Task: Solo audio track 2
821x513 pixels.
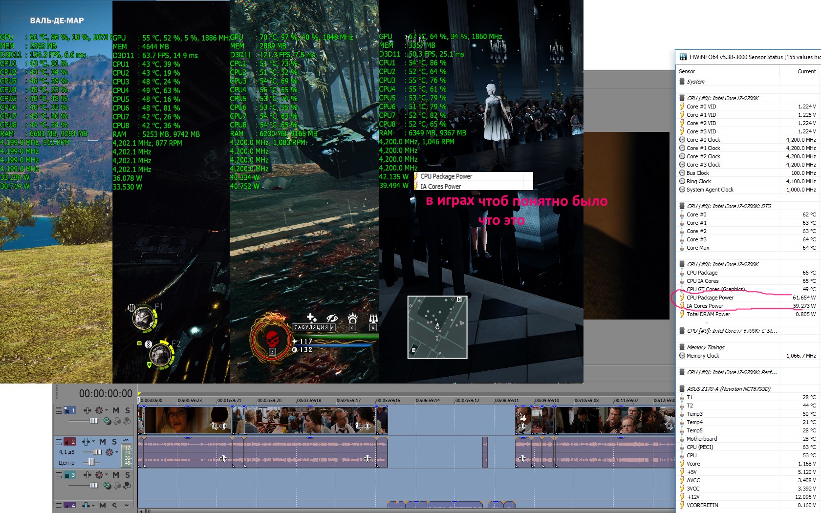Action: click(114, 442)
